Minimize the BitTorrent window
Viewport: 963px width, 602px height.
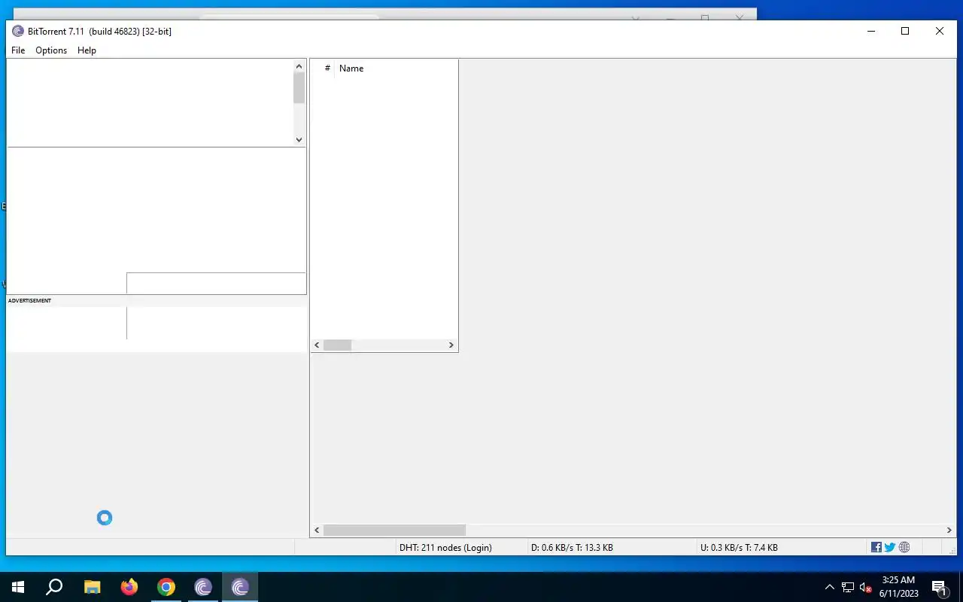pyautogui.click(x=871, y=31)
